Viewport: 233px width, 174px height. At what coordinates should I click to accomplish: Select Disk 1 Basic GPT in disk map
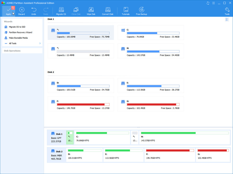(x=57, y=138)
